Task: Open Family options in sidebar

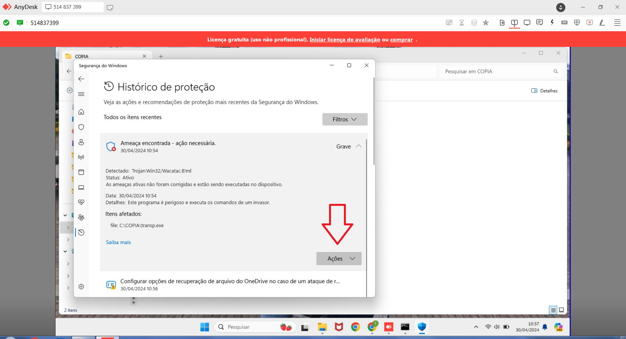Action: (x=81, y=217)
